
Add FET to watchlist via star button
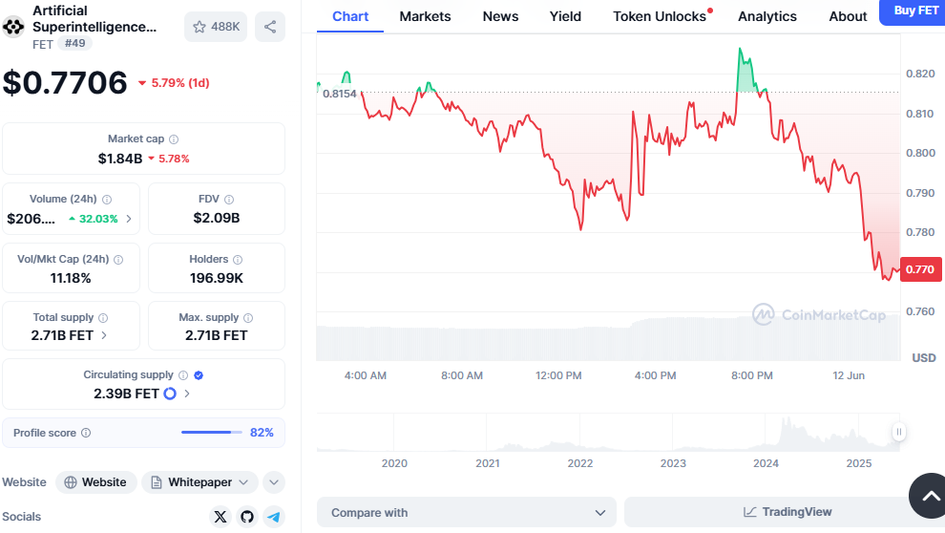pyautogui.click(x=216, y=27)
